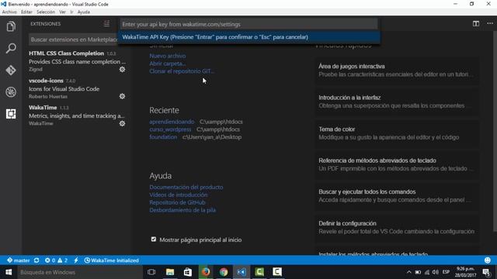This screenshot has width=497, height=279.
Task: Open the volume control in system tray
Action: 436,272
